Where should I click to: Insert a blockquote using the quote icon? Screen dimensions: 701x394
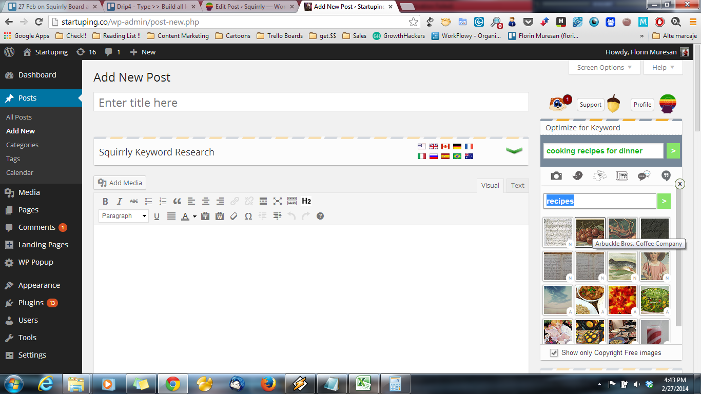tap(177, 201)
